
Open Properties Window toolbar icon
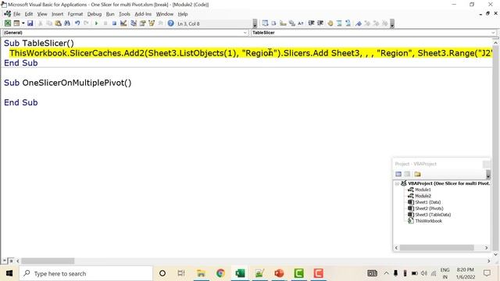coord(142,23)
